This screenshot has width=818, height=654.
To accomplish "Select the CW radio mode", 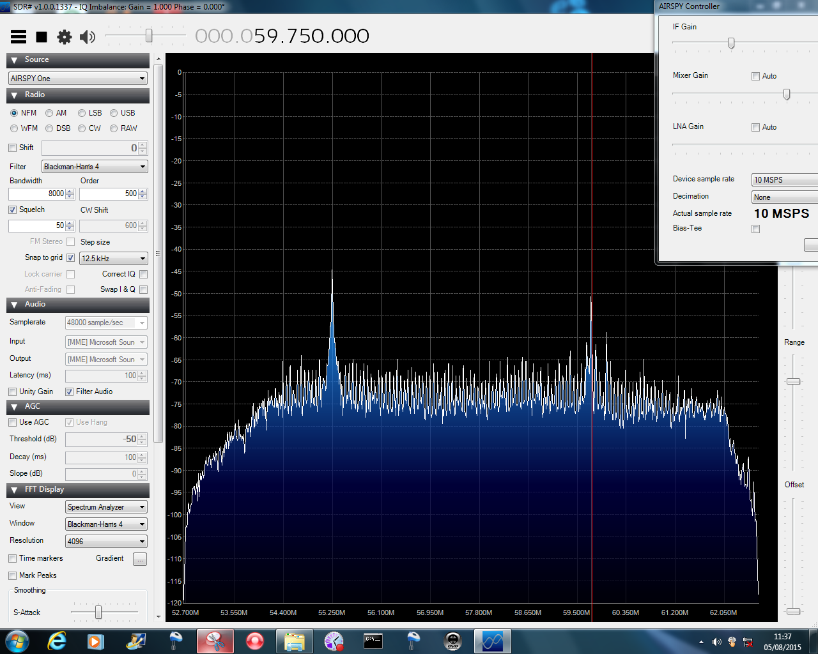I will [x=82, y=128].
